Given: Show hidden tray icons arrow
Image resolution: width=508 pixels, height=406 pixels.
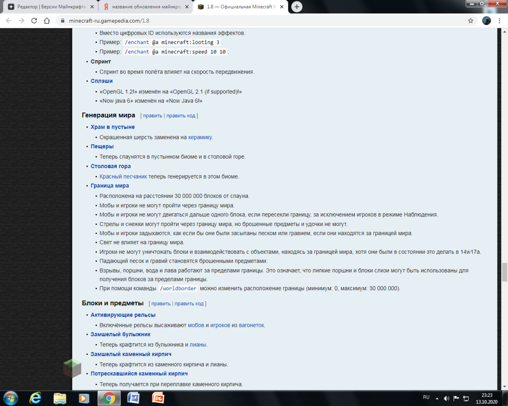Looking at the screenshot, I should pyautogui.click(x=437, y=398).
